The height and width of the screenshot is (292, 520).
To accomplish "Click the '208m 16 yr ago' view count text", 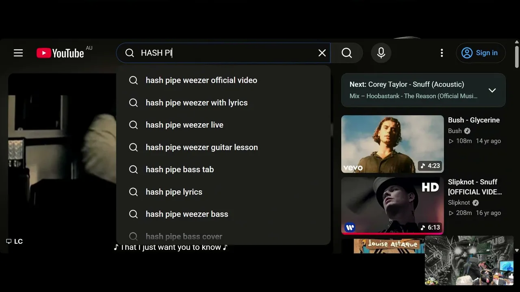I will 474,213.
